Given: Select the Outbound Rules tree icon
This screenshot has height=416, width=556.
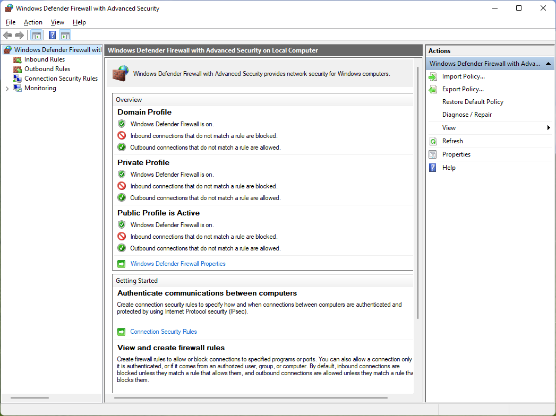Looking at the screenshot, I should (18, 69).
